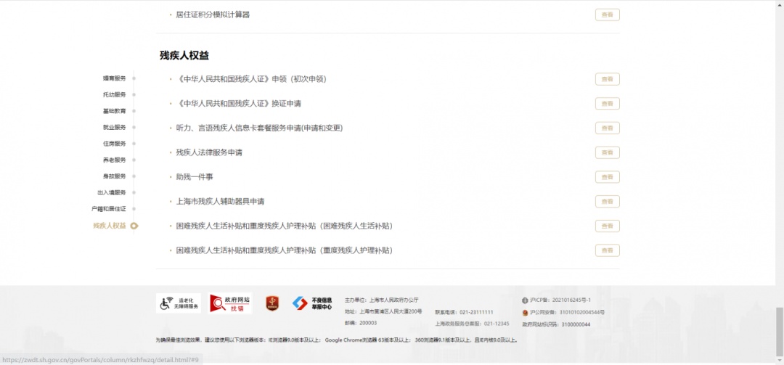The width and height of the screenshot is (784, 365).
Task: Click 查看 for 重度残疾人护理补贴 row
Action: 608,250
